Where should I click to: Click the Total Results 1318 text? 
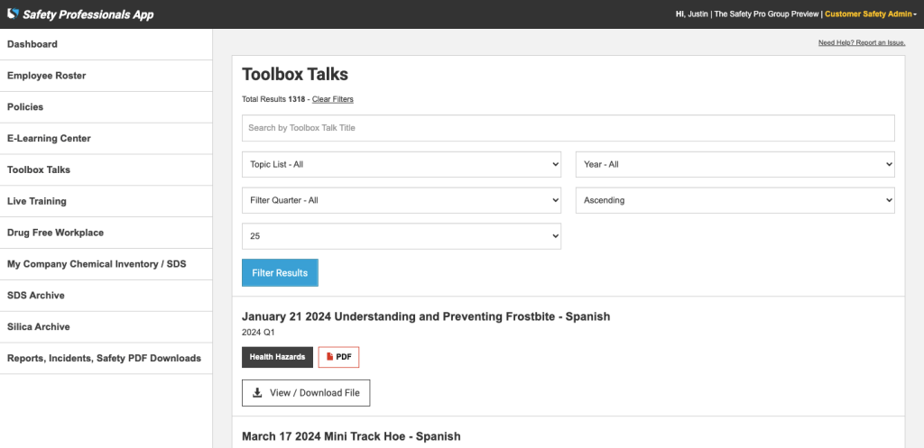pyautogui.click(x=273, y=99)
